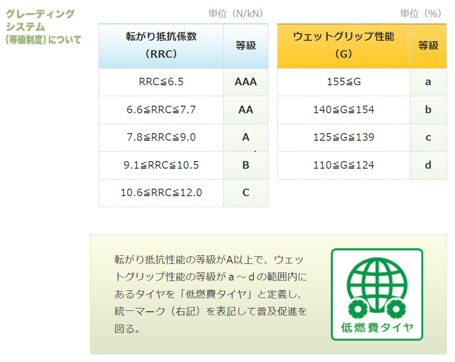Click the 単位（%） unit label

tap(420, 14)
